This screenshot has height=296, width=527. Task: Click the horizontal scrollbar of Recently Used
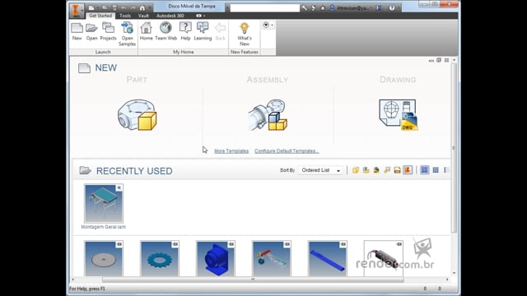[x=253, y=280]
